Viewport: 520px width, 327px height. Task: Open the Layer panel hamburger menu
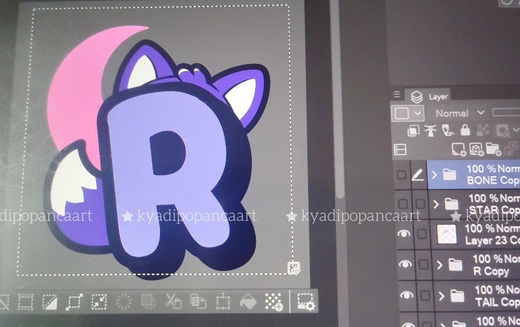pos(397,94)
